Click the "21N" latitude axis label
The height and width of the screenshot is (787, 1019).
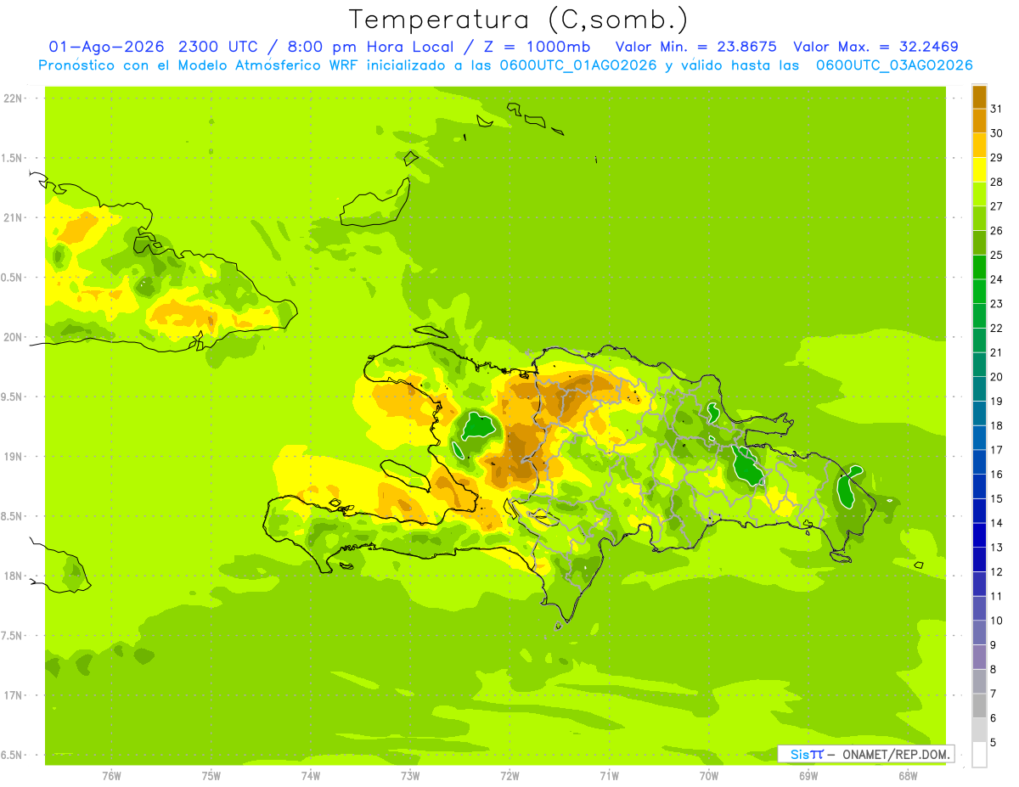coord(14,217)
